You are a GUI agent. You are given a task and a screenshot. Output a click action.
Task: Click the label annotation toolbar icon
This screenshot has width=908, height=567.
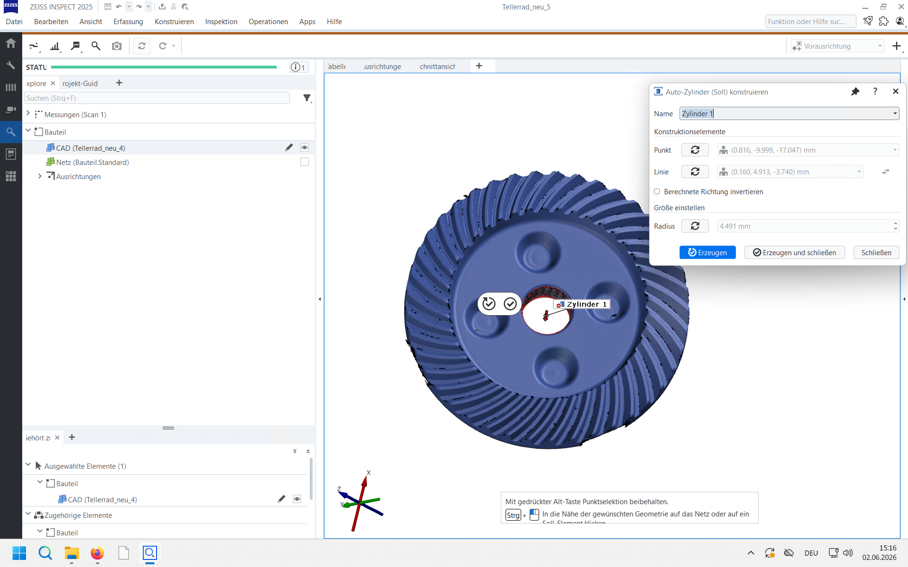[76, 46]
